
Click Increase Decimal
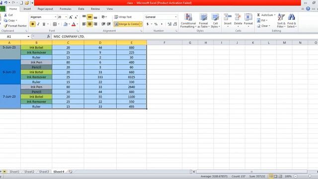pos(169,24)
